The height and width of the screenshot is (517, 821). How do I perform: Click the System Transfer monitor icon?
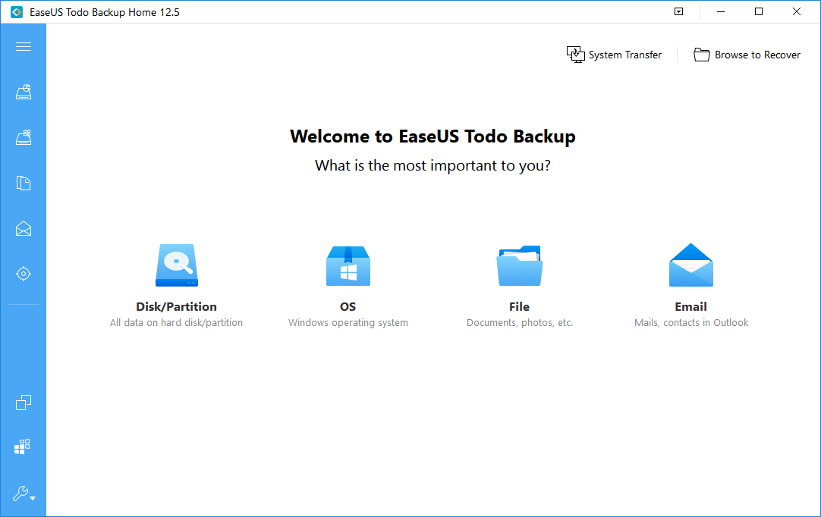pyautogui.click(x=575, y=54)
